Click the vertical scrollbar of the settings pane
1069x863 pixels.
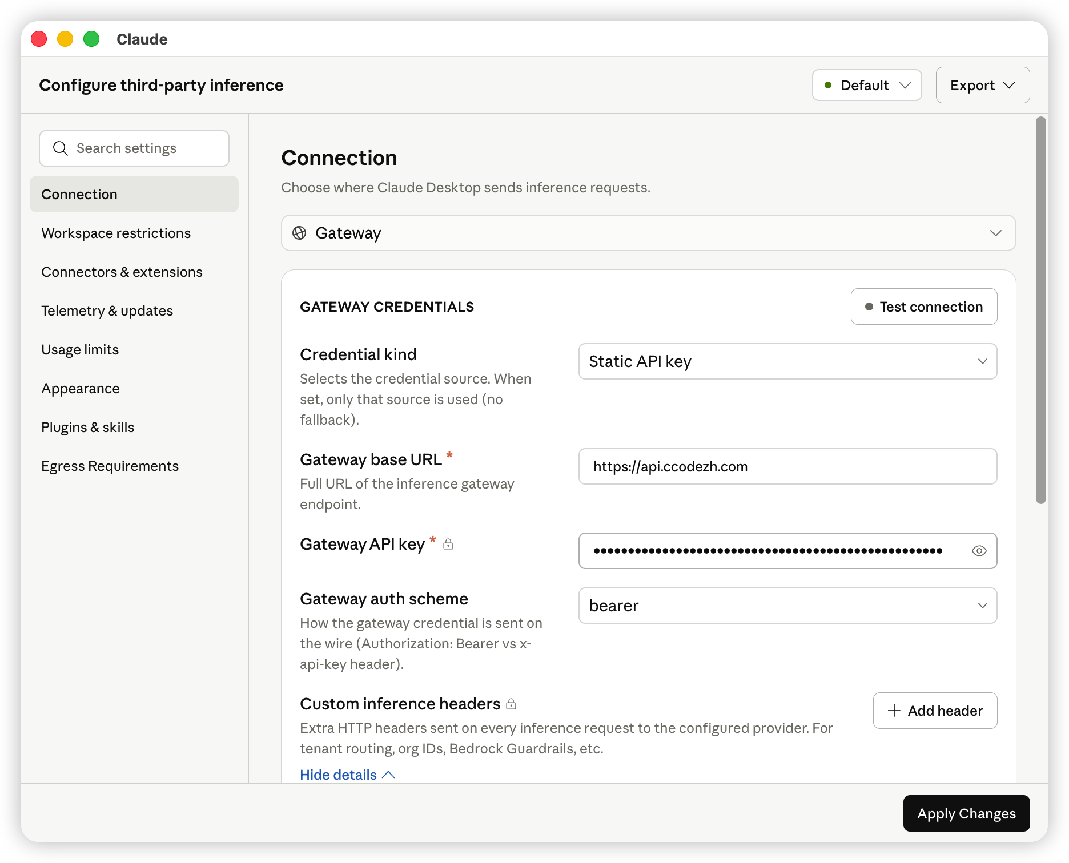coord(1041,310)
